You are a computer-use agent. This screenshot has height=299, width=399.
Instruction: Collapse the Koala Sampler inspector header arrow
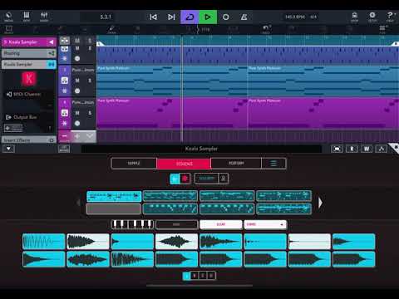click(52, 42)
